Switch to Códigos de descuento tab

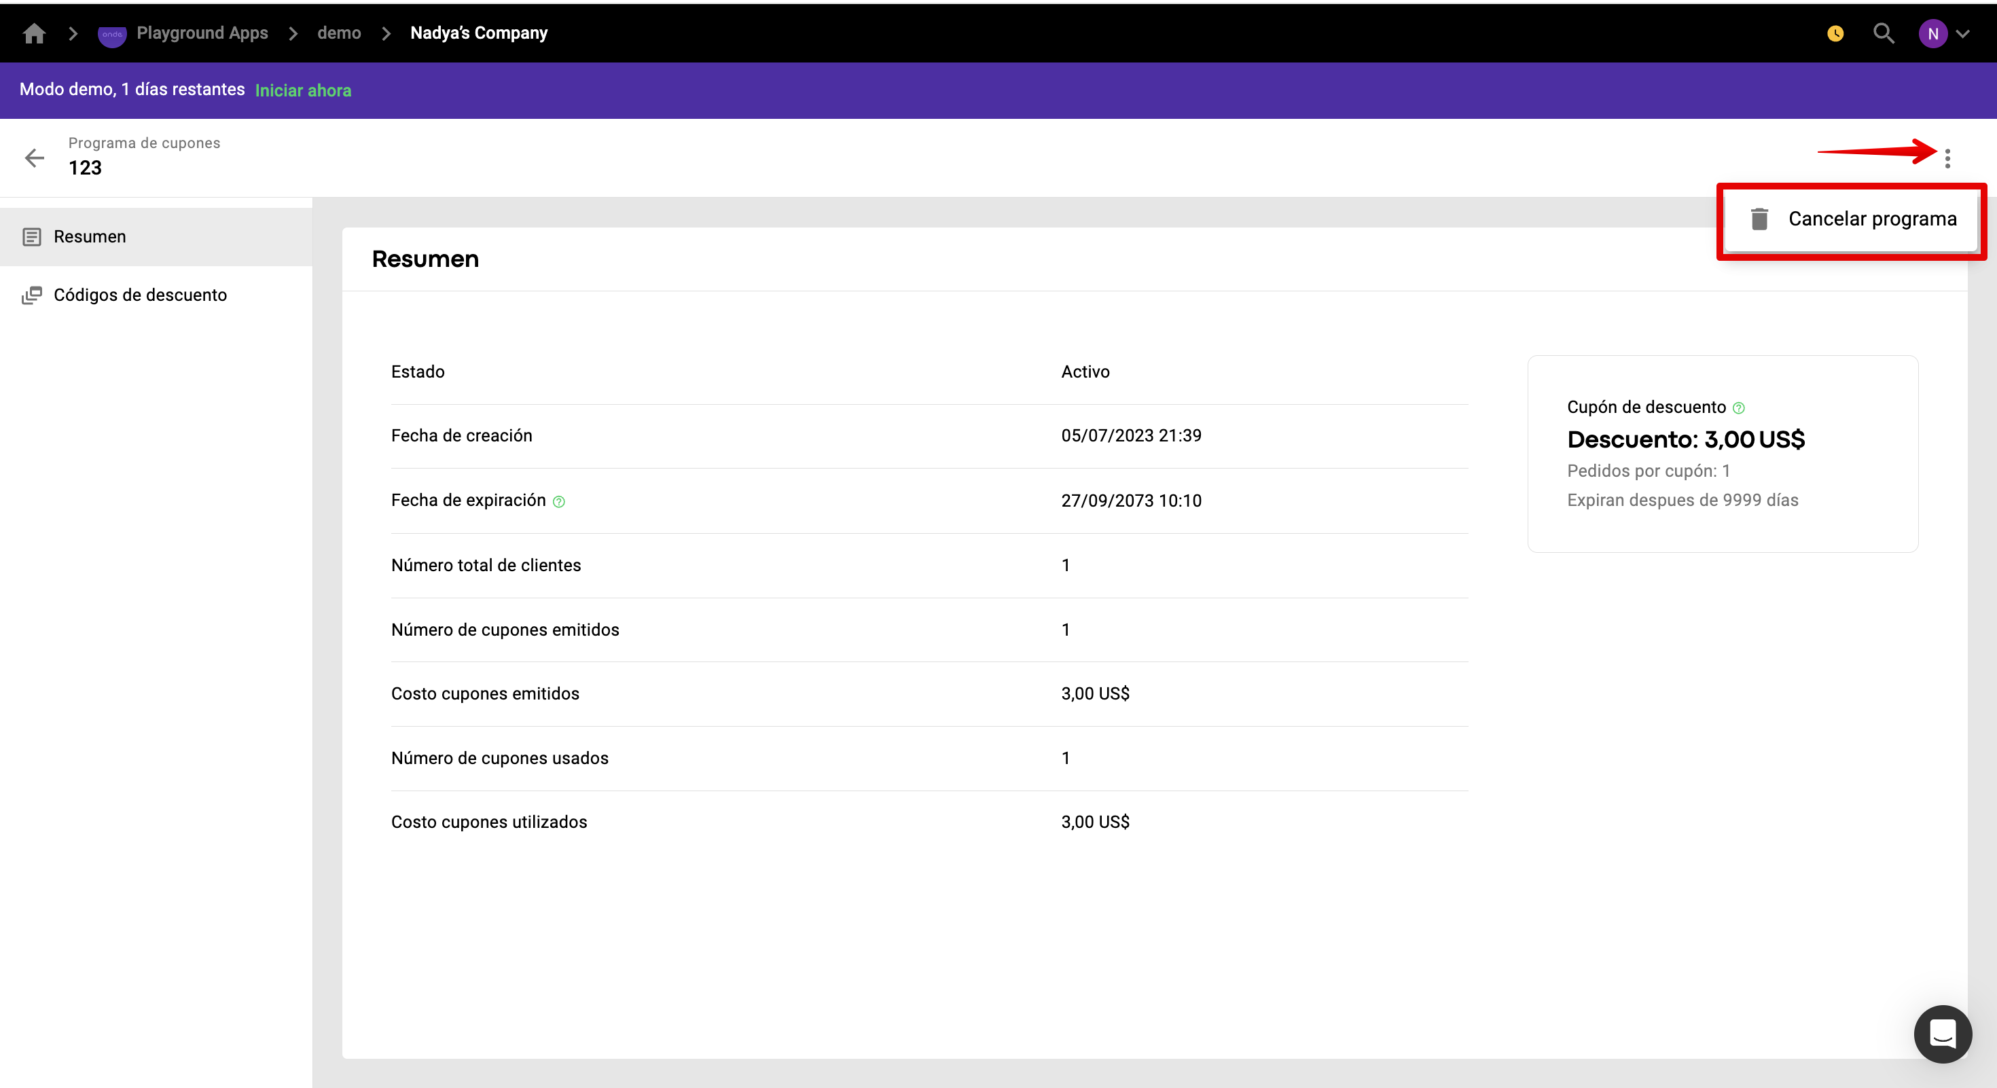click(x=139, y=295)
